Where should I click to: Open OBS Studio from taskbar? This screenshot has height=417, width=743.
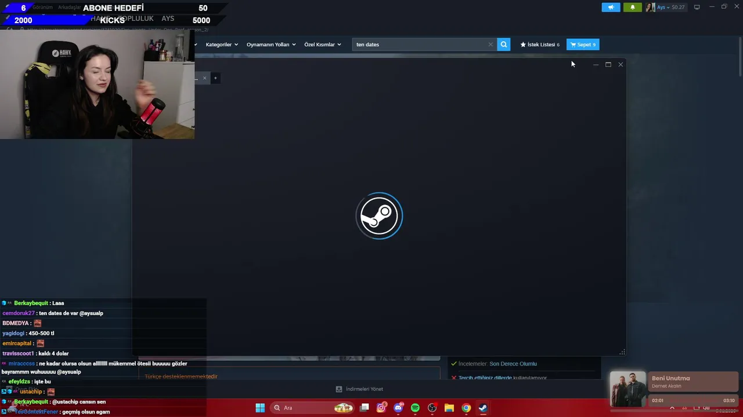click(x=432, y=408)
